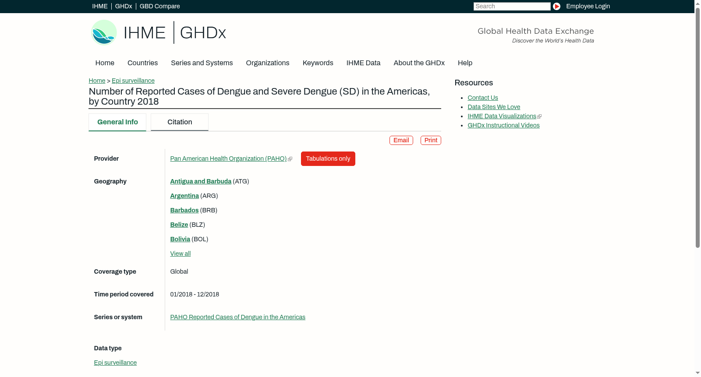Open Bolivia country link

tap(180, 239)
